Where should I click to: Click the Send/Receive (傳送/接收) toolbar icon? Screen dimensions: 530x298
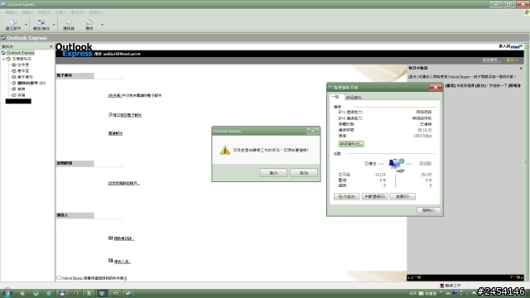(x=41, y=25)
